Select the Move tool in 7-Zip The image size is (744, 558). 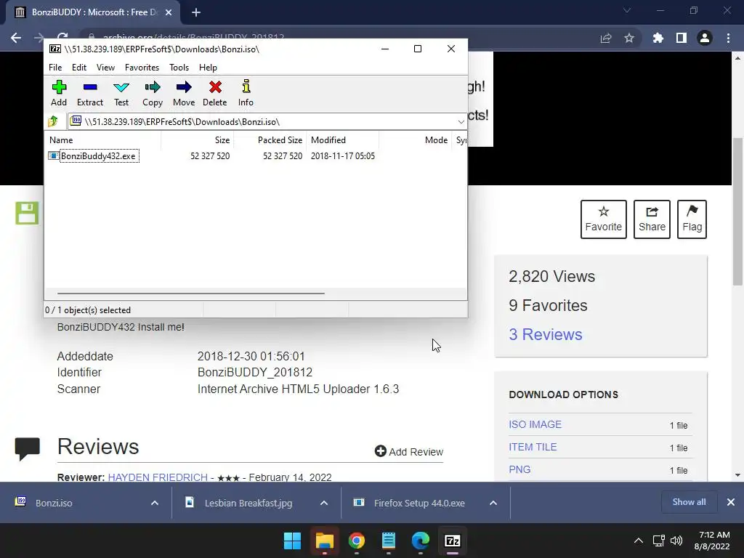[x=184, y=94]
